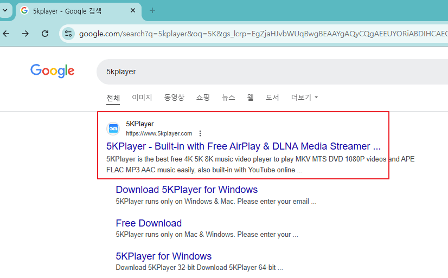Image resolution: width=448 pixels, height=278 pixels.
Task: Open the tab search chevron dropdown
Action: (x=5, y=10)
